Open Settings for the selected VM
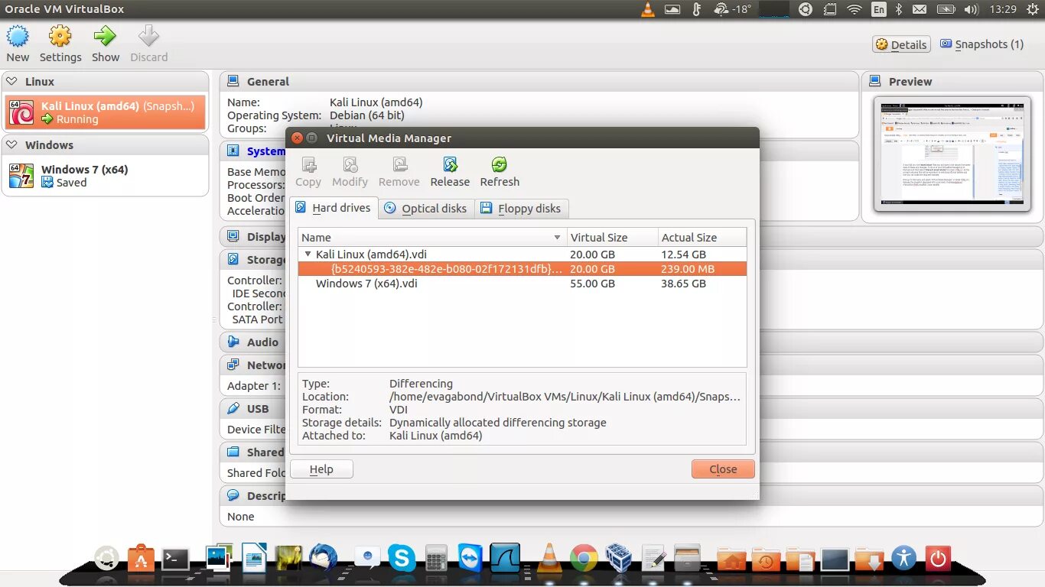 60,44
